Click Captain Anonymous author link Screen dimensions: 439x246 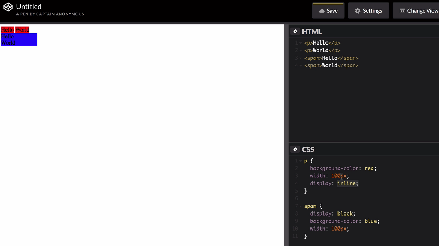(60, 14)
